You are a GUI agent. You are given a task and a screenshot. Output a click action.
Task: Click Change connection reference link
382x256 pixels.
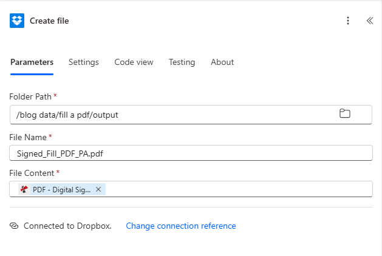(180, 226)
